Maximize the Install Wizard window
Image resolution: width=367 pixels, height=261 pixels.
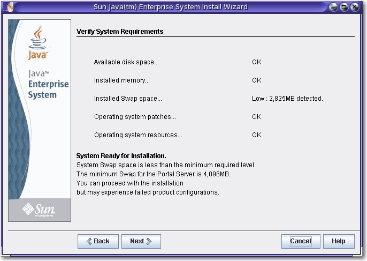click(x=344, y=7)
